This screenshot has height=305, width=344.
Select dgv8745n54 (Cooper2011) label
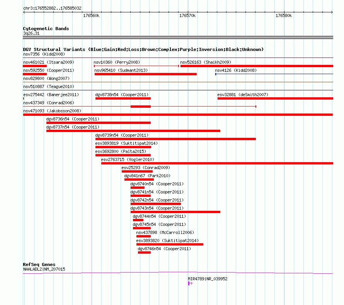[x=159, y=224]
